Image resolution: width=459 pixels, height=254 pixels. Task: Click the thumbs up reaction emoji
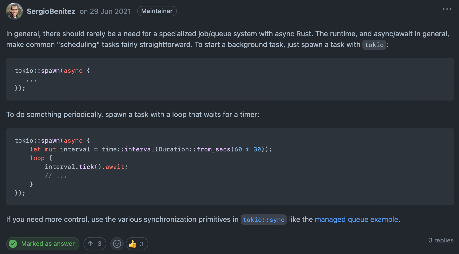coord(133,244)
